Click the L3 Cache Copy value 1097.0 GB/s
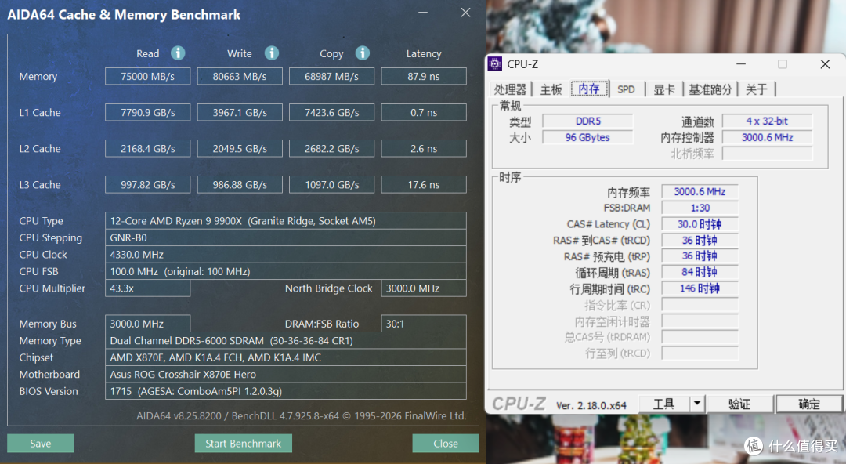846x464 pixels. (332, 185)
